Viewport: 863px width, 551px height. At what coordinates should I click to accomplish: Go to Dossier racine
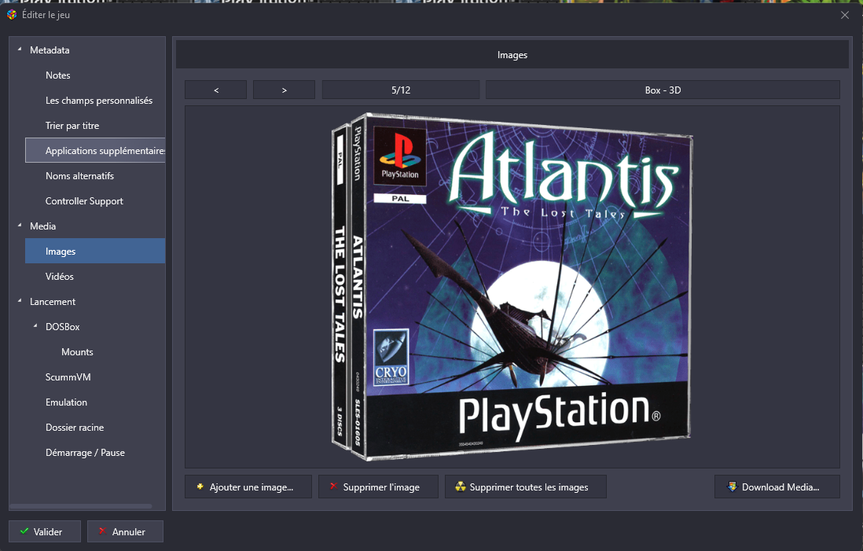pyautogui.click(x=75, y=428)
